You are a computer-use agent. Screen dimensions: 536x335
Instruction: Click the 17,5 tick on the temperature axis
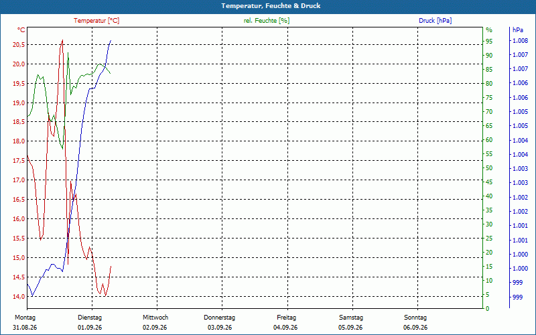tap(19, 161)
